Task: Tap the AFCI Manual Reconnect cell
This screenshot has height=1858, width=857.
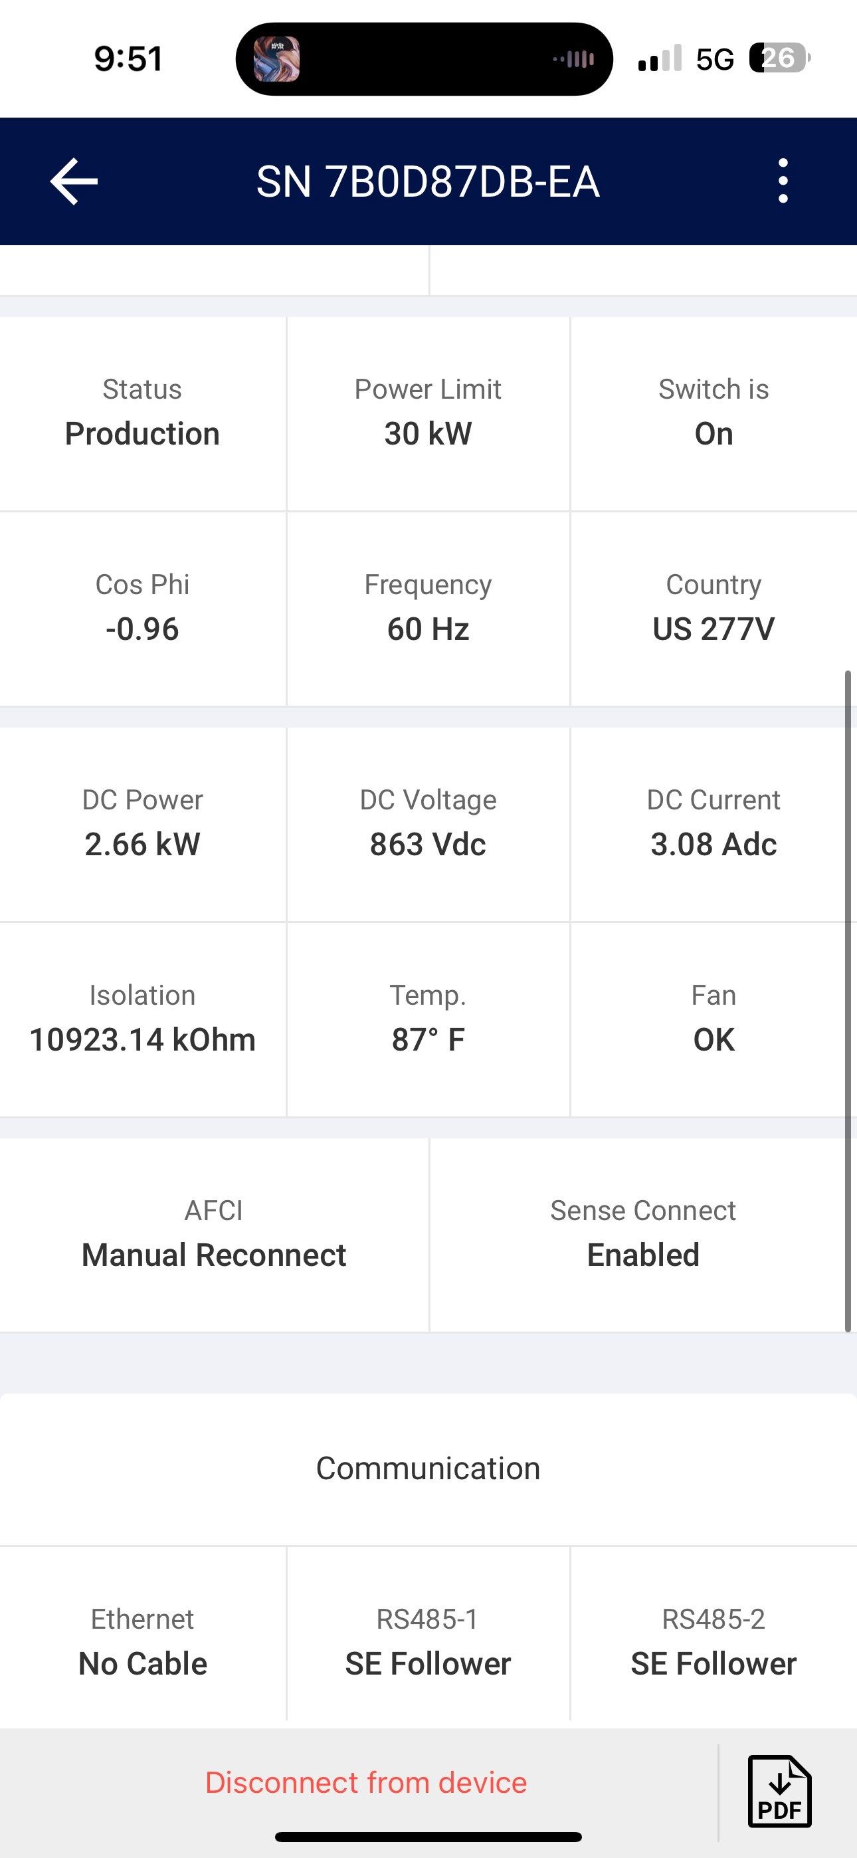Action: click(213, 1234)
